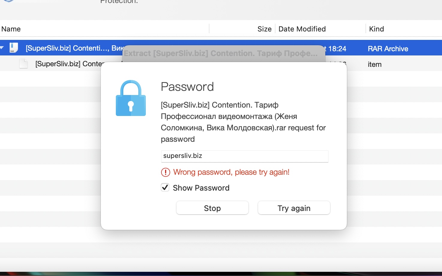This screenshot has width=442, height=276.
Task: Sort by the Kind column header
Action: [376, 29]
